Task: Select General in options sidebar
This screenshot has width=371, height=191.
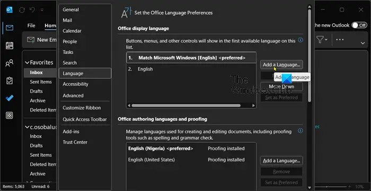Action: pyautogui.click(x=85, y=10)
